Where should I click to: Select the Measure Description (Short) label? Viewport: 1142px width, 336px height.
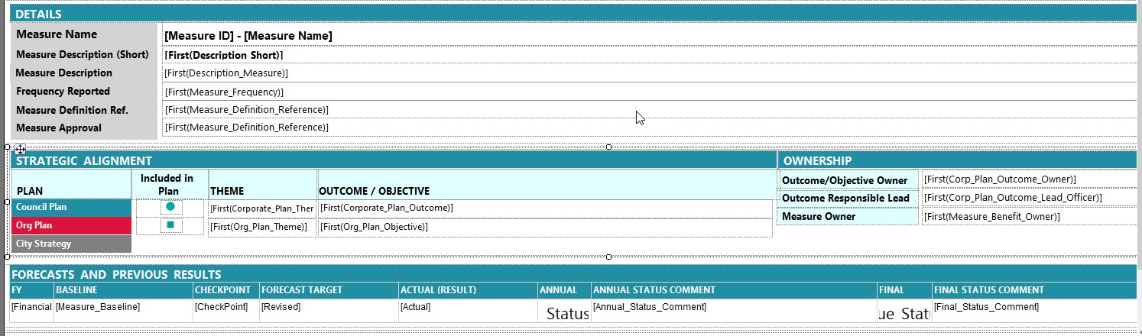(83, 55)
